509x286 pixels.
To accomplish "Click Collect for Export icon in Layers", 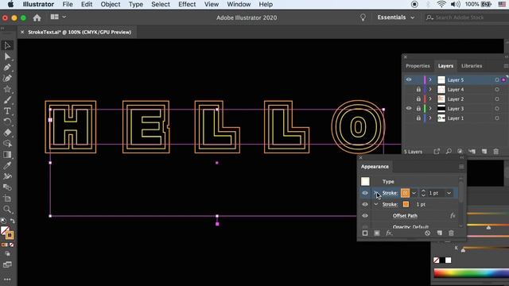I will click(x=437, y=152).
